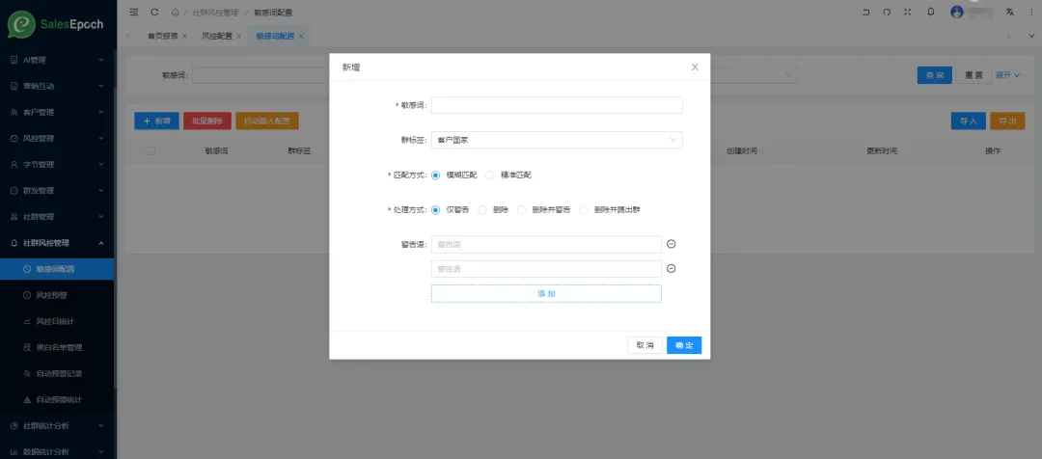
Task: Click the orange 导出 export button
Action: [1007, 121]
